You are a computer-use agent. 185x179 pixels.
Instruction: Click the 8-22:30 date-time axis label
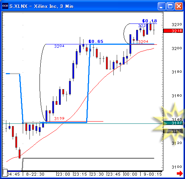tap(35, 174)
